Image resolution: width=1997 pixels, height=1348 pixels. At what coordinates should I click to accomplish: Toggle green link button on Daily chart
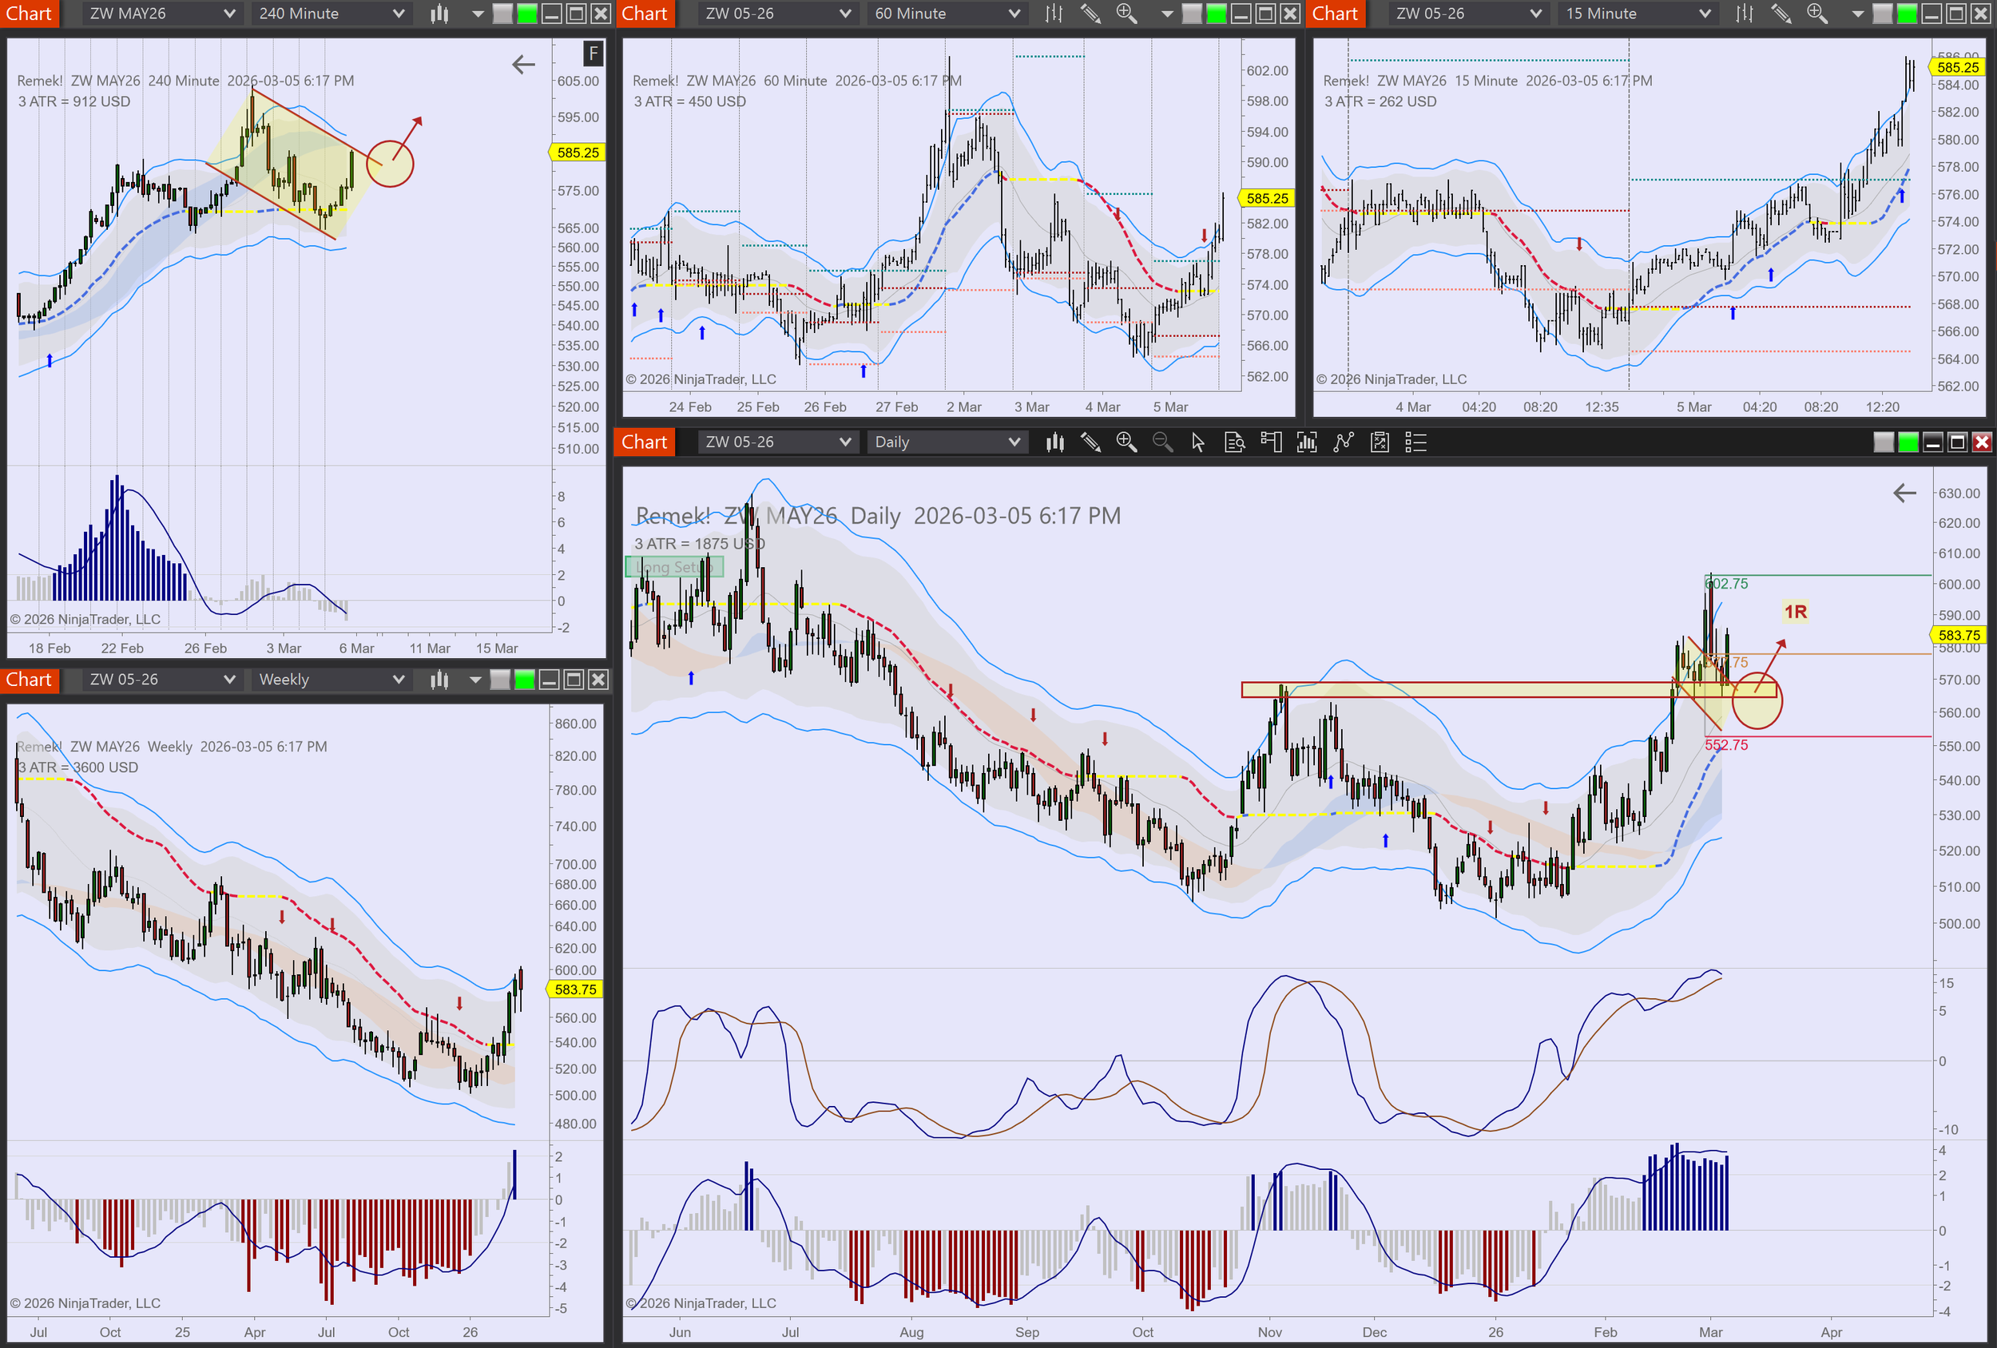pos(1908,442)
